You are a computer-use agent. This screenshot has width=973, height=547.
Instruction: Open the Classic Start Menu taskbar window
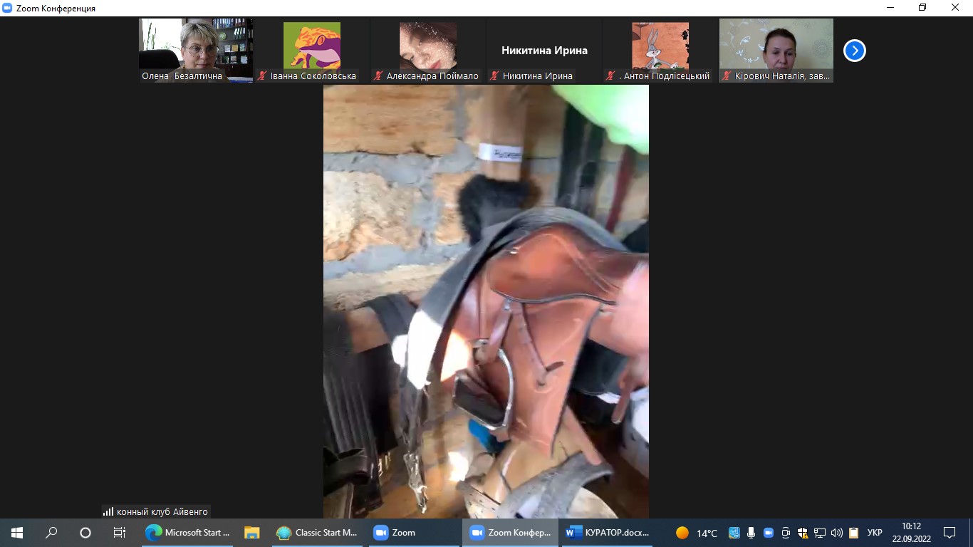point(317,533)
